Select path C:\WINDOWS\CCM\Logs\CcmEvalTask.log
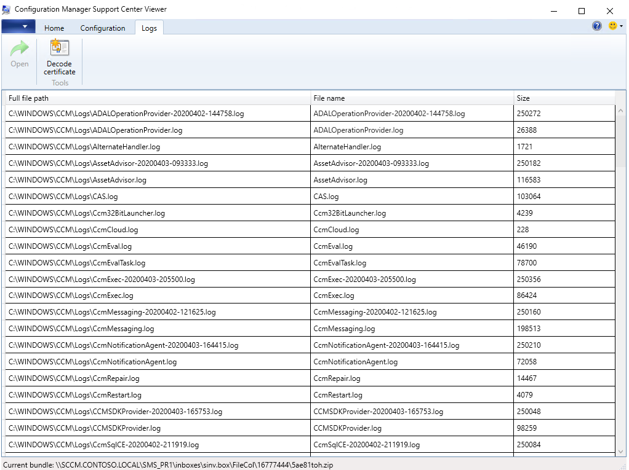 (77, 263)
